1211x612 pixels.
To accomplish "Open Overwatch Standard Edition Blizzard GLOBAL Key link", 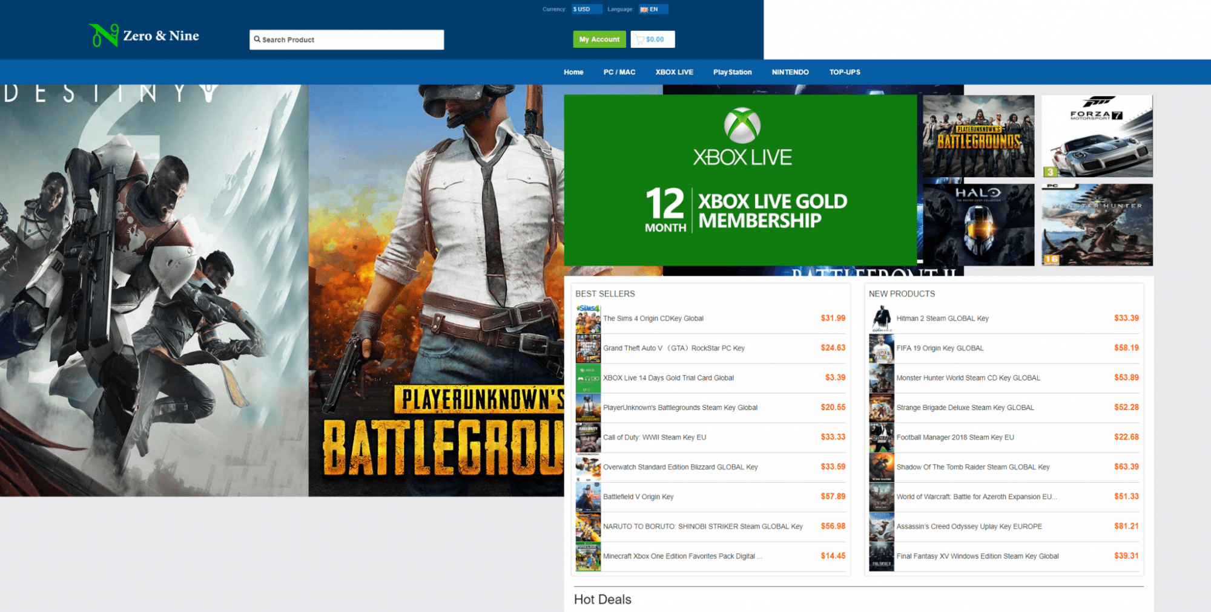I will point(681,467).
